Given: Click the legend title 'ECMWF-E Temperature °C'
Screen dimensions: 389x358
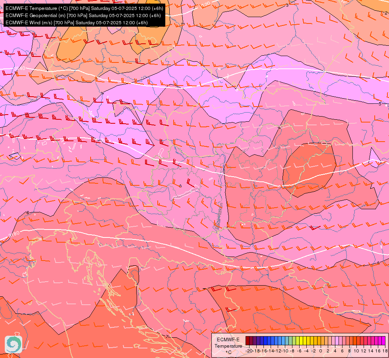Looking at the screenshot, I should click(228, 346).
